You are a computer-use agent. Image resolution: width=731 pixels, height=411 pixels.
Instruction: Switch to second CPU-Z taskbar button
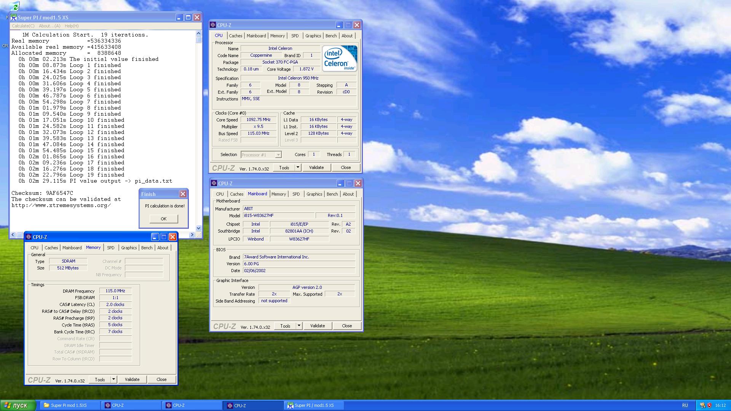point(192,406)
